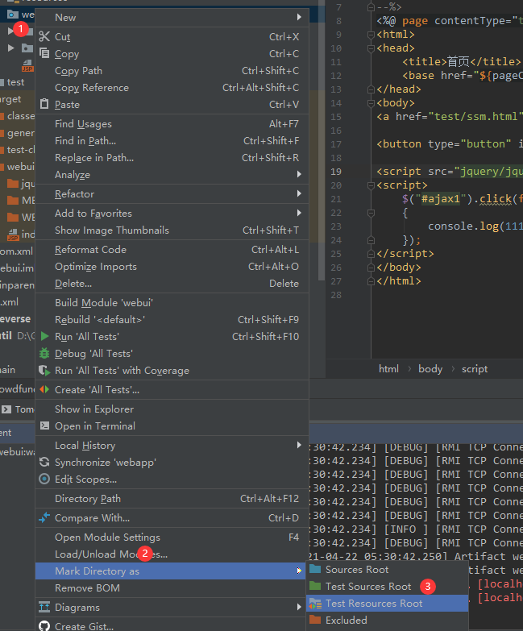This screenshot has width=523, height=631.
Task: Click the Create 'All Tests' icon
Action: pyautogui.click(x=44, y=389)
